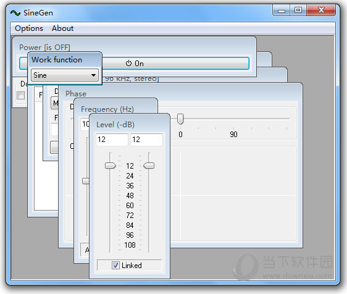Uncheck the Linked checkbox
Screen dimensions: 347x294
tap(115, 265)
